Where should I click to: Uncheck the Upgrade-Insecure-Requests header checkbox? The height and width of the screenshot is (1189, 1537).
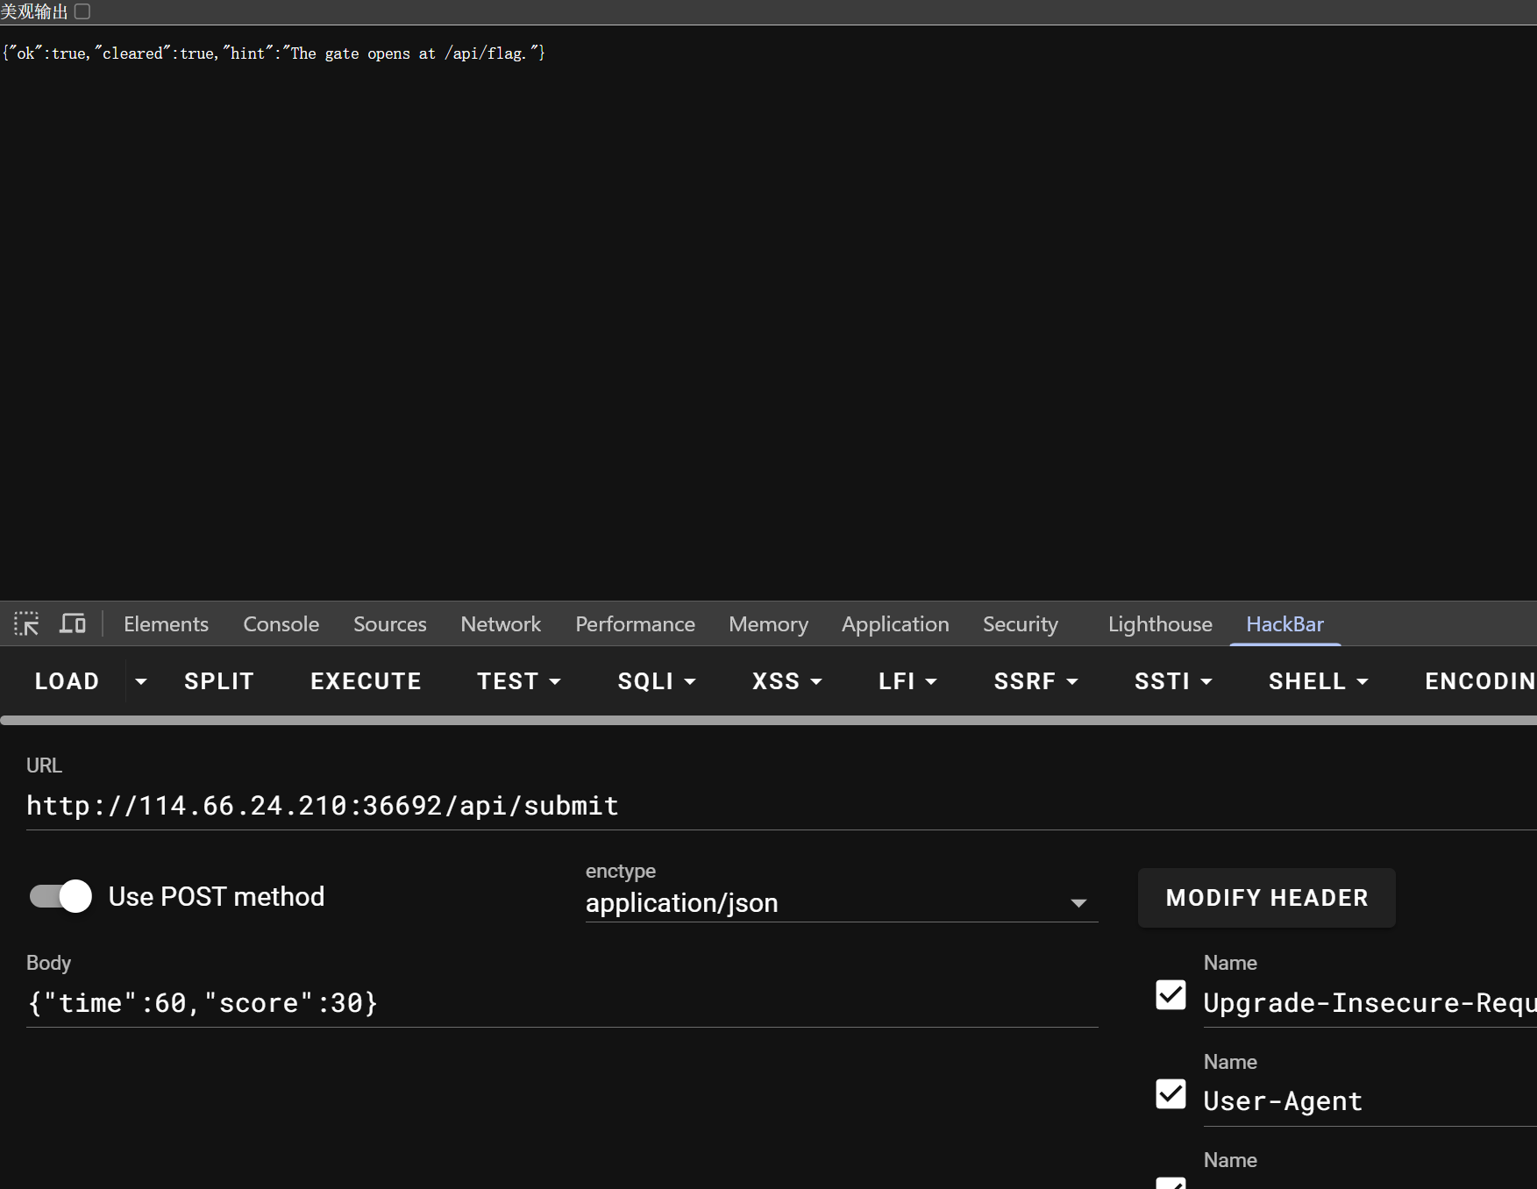point(1171,995)
